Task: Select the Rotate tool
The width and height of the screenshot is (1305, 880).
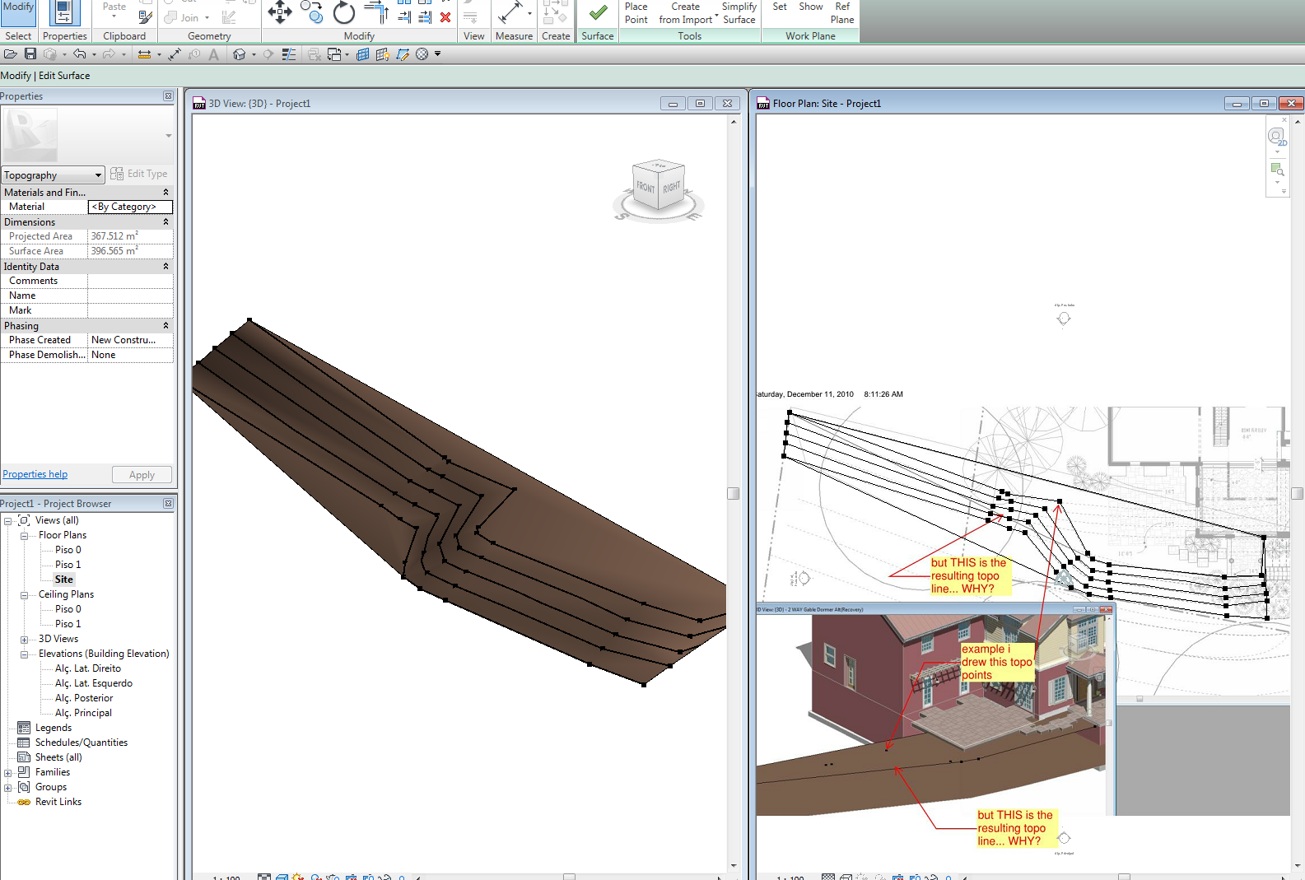Action: [x=344, y=12]
